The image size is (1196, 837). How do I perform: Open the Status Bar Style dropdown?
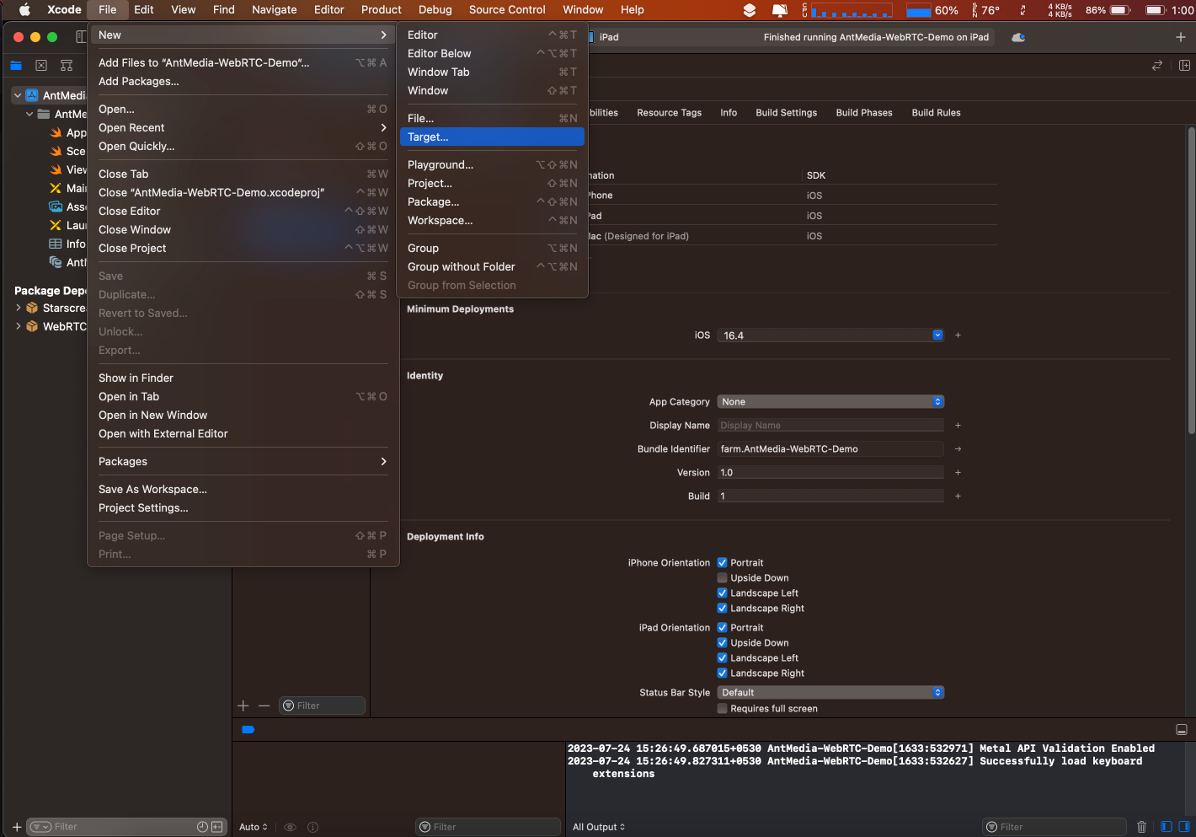[830, 693]
